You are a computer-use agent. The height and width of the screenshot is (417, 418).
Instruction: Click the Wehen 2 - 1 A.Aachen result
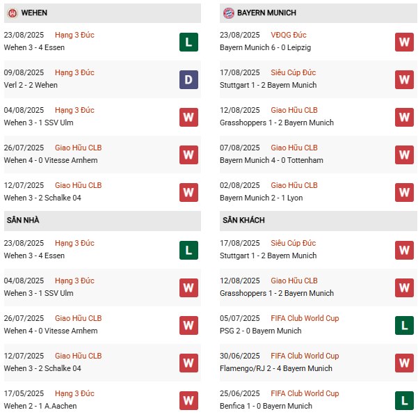point(40,406)
